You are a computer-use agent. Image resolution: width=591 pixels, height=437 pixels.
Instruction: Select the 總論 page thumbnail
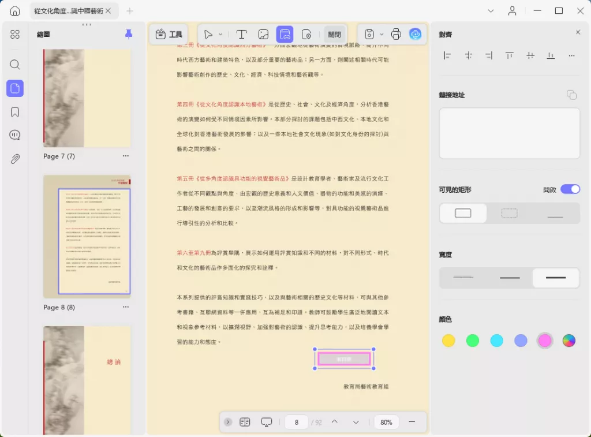click(x=87, y=380)
